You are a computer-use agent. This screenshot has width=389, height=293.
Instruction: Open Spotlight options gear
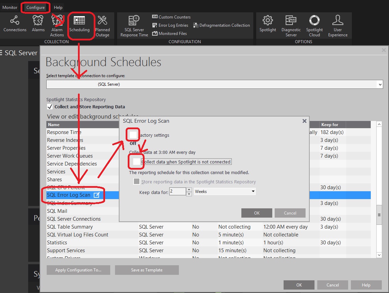(x=268, y=24)
